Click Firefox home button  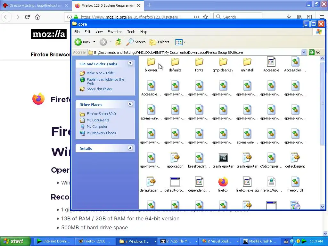[37, 17]
